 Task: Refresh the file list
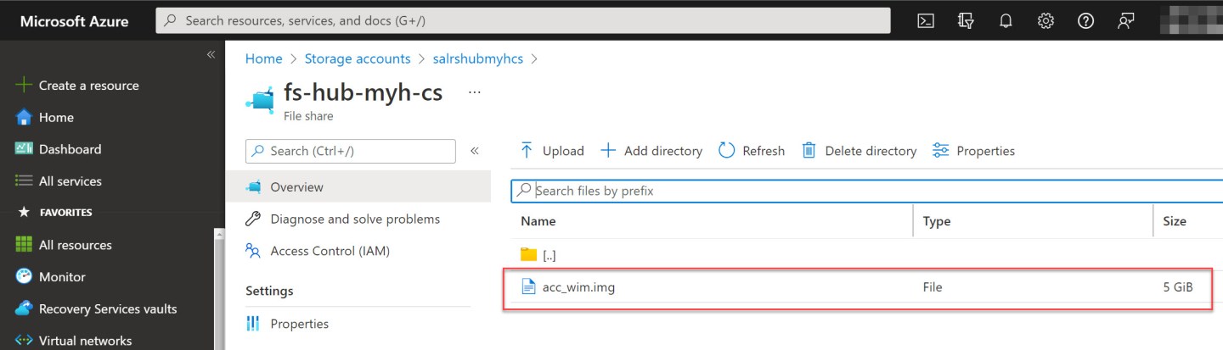click(x=752, y=151)
